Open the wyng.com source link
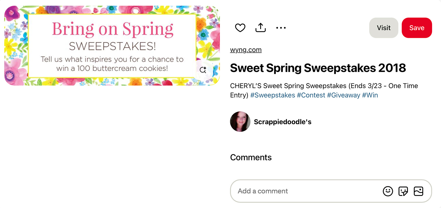Viewport: 441px width, 208px height. tap(246, 50)
